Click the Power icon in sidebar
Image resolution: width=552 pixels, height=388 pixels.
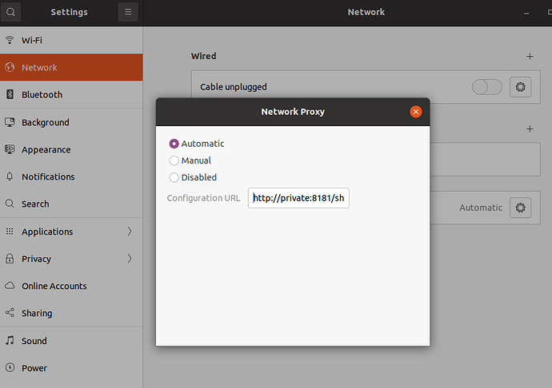tap(10, 367)
